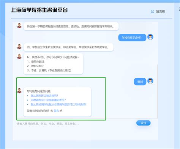Viewport: 180px width, 149px height.
Task: Click bot avatar beside the 新生第一学期 reply
Action: coord(19,26)
